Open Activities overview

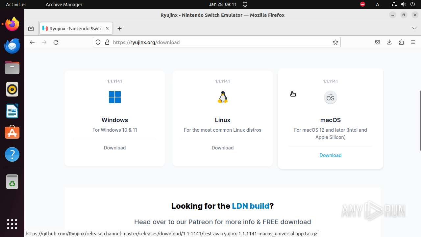coord(16,4)
